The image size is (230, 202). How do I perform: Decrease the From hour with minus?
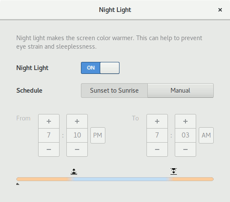[49, 149]
